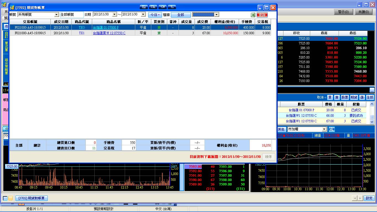
Task: Export statement to Excel via green icon
Action: (x=253, y=15)
